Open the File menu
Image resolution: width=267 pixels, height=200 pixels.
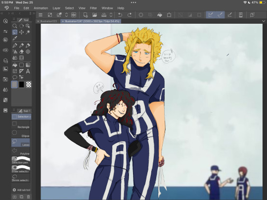pos(16,8)
